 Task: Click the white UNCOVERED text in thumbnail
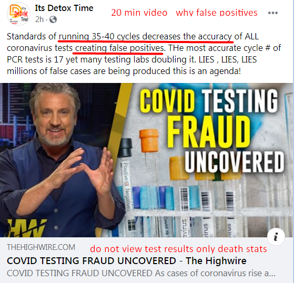234,162
